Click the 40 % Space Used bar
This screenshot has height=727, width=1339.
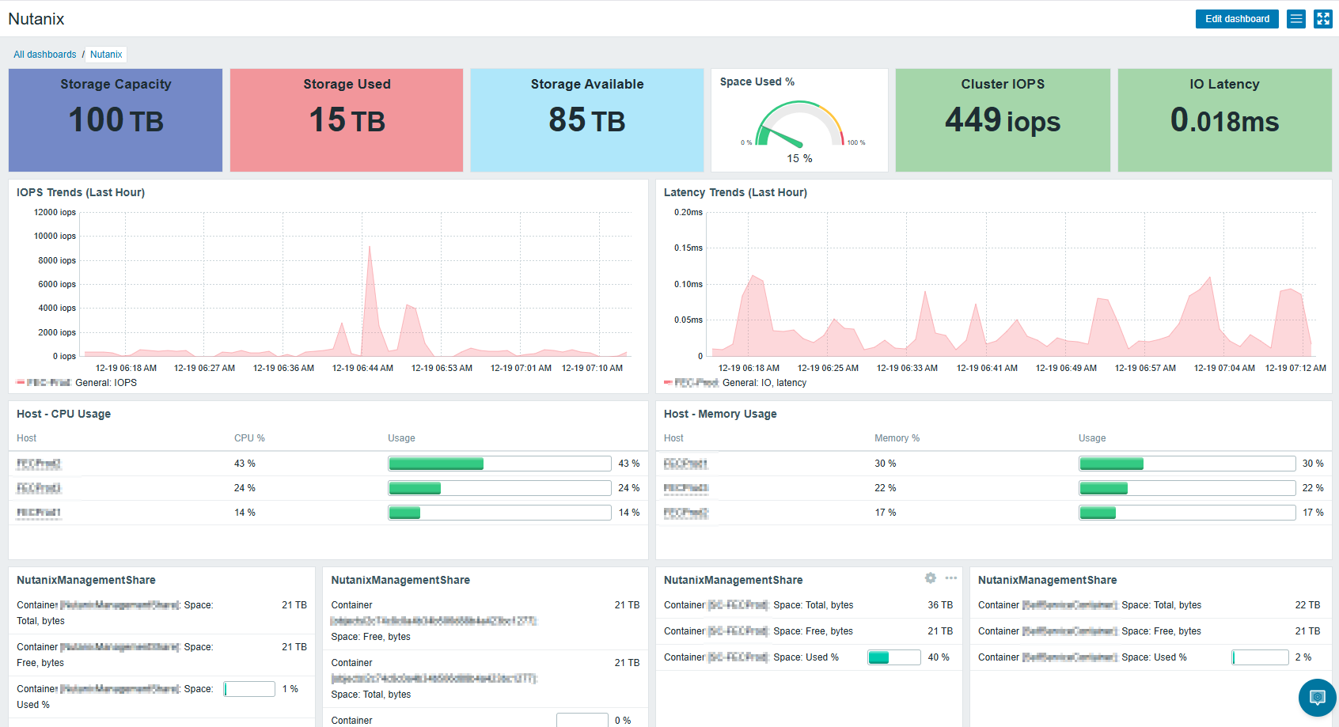(x=893, y=657)
